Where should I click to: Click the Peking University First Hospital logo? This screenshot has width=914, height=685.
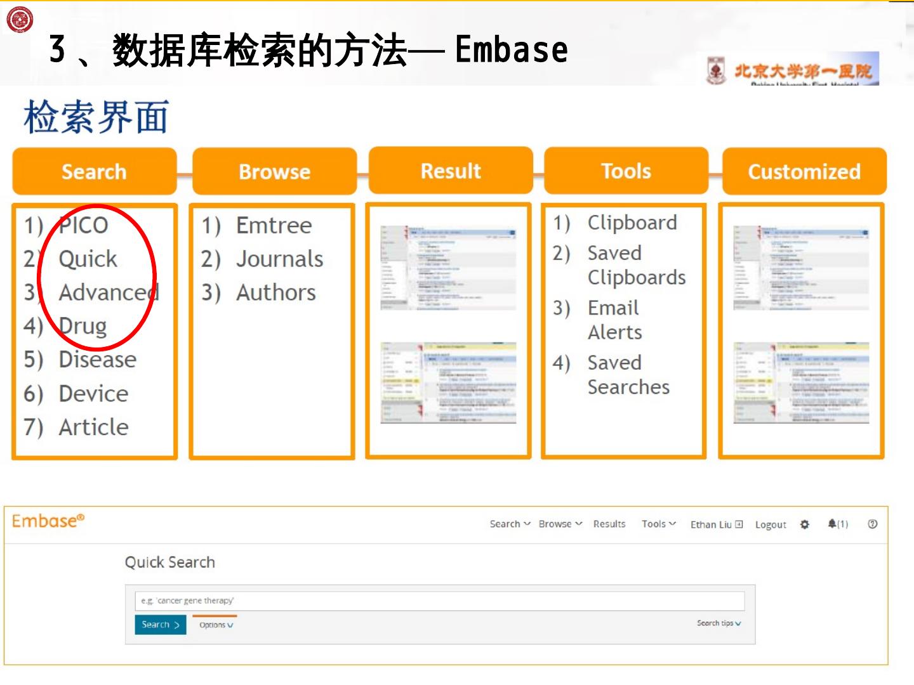[793, 69]
